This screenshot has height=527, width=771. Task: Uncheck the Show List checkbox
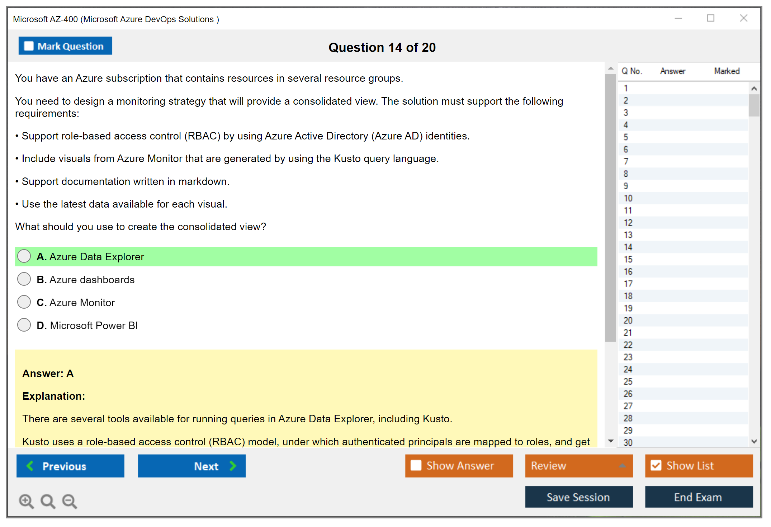[656, 465]
